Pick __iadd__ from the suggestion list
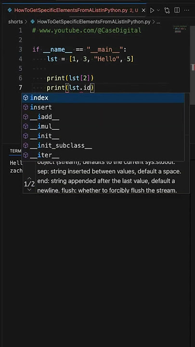 pyautogui.click(x=104, y=117)
